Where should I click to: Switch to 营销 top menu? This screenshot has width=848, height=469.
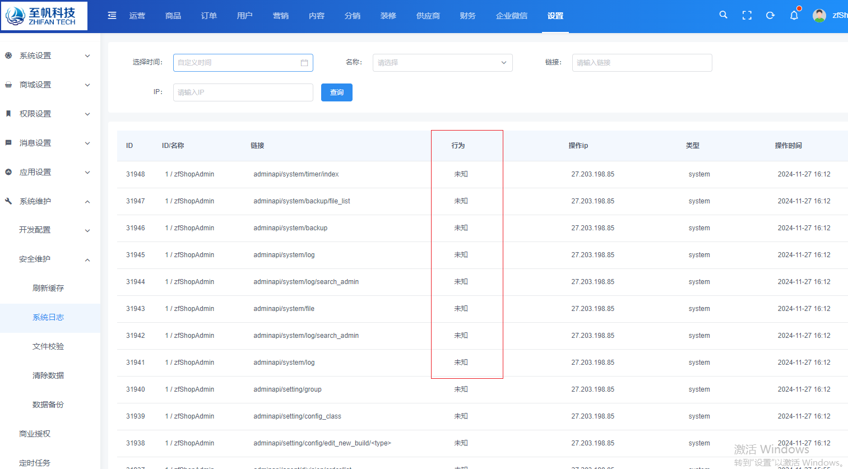(281, 16)
